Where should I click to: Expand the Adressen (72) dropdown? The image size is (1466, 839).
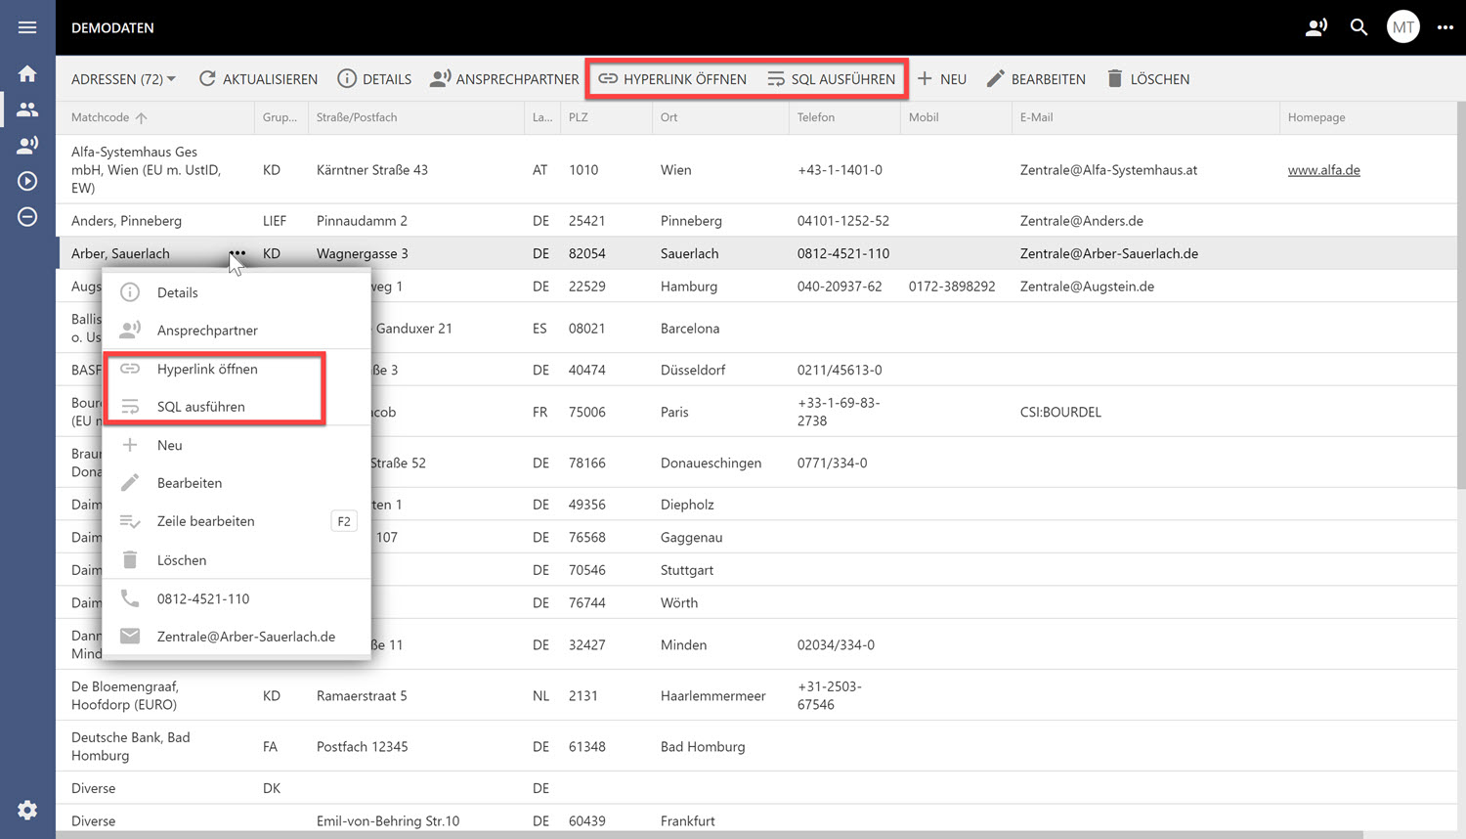point(123,79)
